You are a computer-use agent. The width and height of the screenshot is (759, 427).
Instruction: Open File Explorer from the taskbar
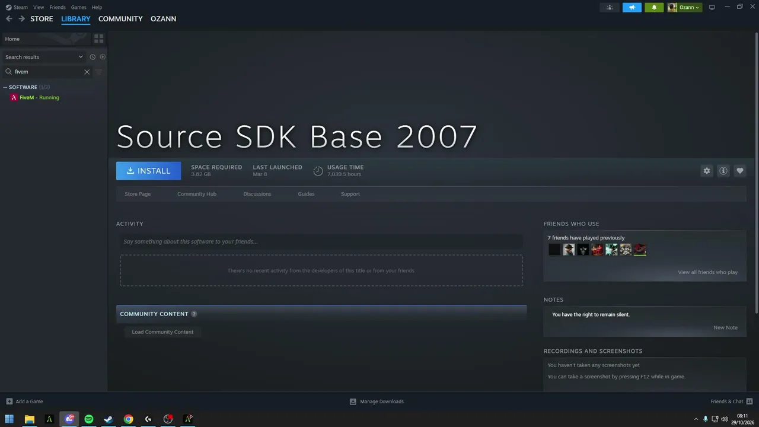[29, 419]
